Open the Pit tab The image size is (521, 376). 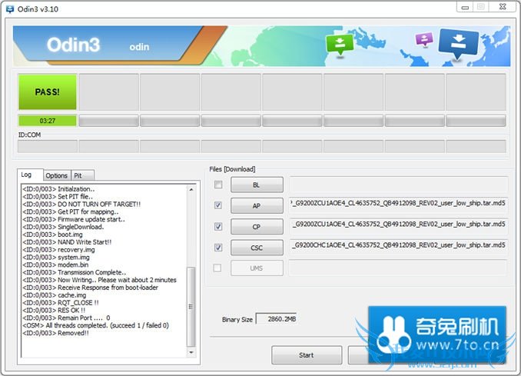(82, 175)
